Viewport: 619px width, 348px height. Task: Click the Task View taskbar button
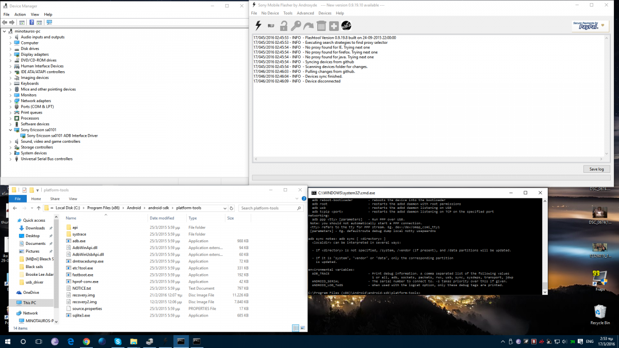pyautogui.click(x=39, y=341)
